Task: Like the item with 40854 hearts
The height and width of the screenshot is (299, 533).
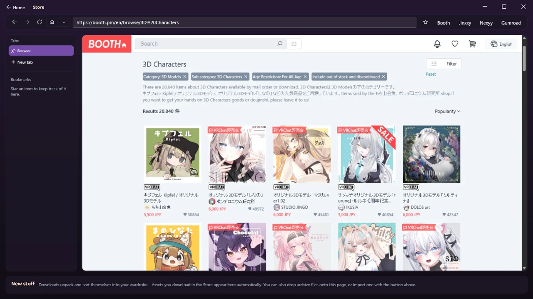Action: [x=379, y=215]
